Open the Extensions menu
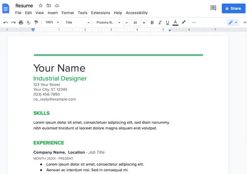The height and width of the screenshot is (174, 247). (100, 13)
